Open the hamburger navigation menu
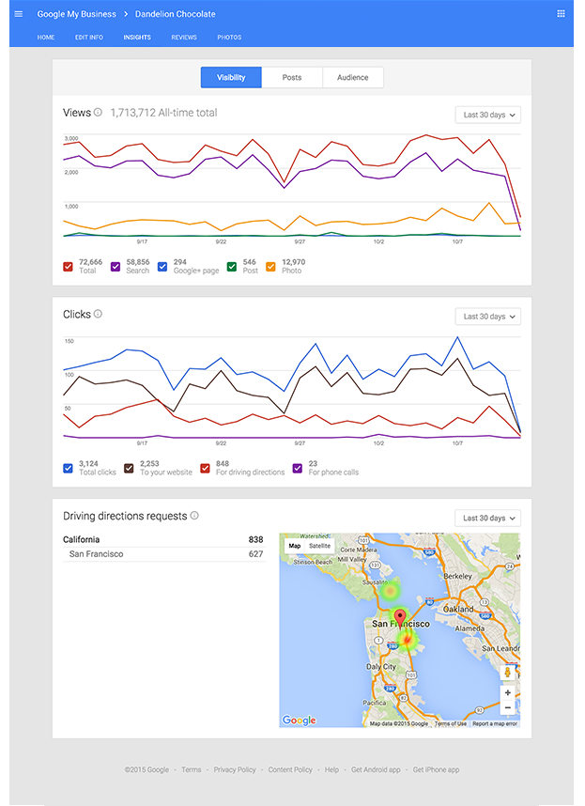 click(18, 14)
